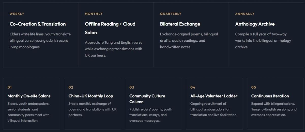Image resolution: width=305 pixels, height=132 pixels.
Task: Click the number 01 label
Action: pos(10,87)
